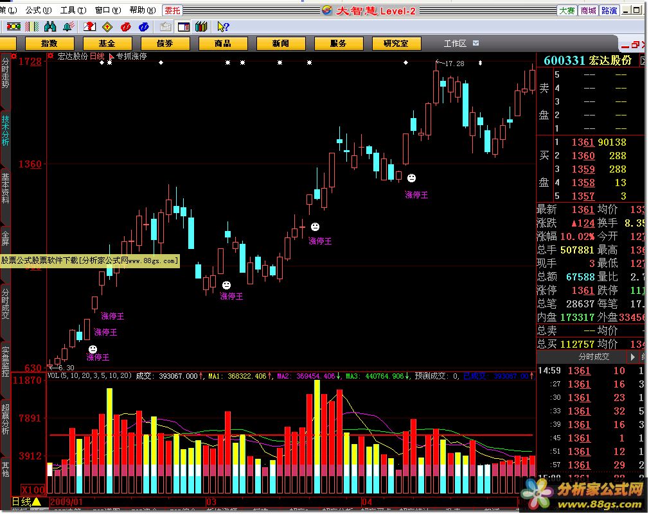Open the 工具 menu
The image size is (649, 514).
coord(73,10)
